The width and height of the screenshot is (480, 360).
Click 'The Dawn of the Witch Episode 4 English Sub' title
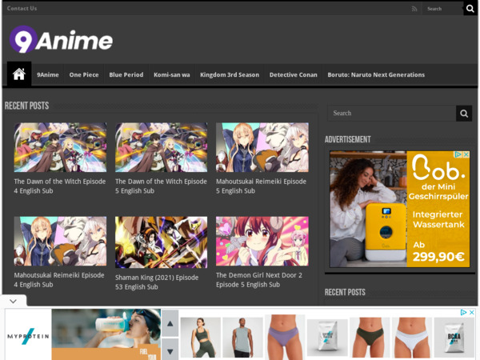pos(60,186)
